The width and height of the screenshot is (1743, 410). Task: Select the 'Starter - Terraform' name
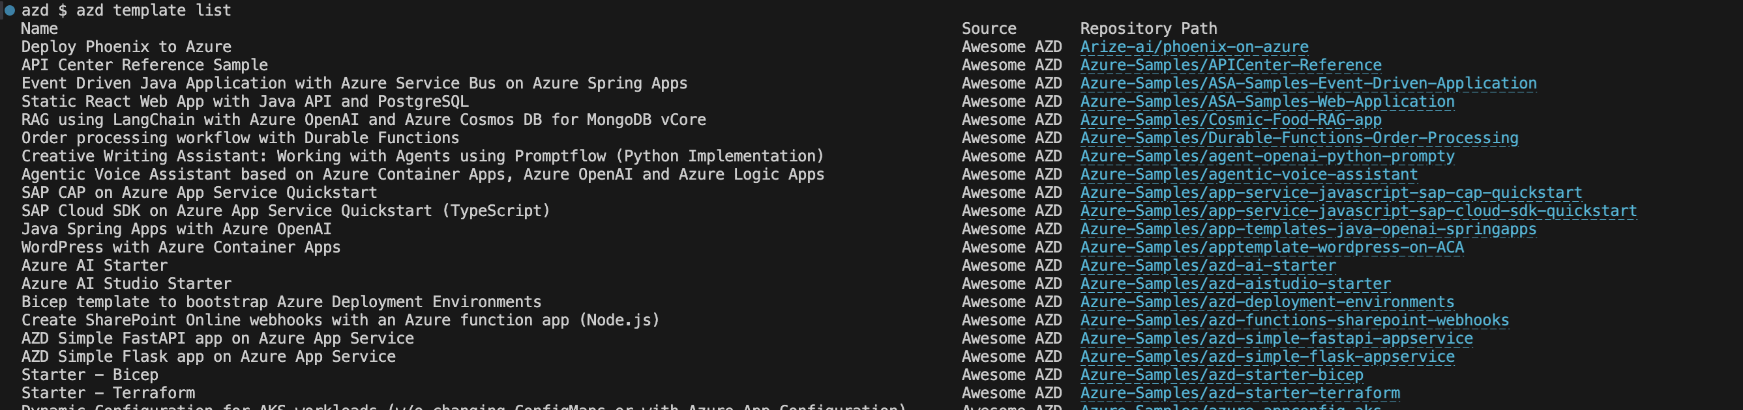pos(108,393)
